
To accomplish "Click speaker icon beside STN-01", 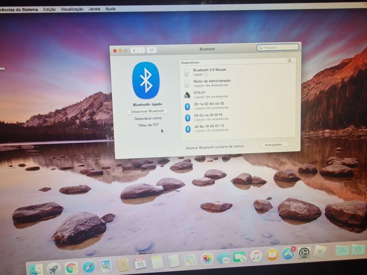I will click(187, 95).
